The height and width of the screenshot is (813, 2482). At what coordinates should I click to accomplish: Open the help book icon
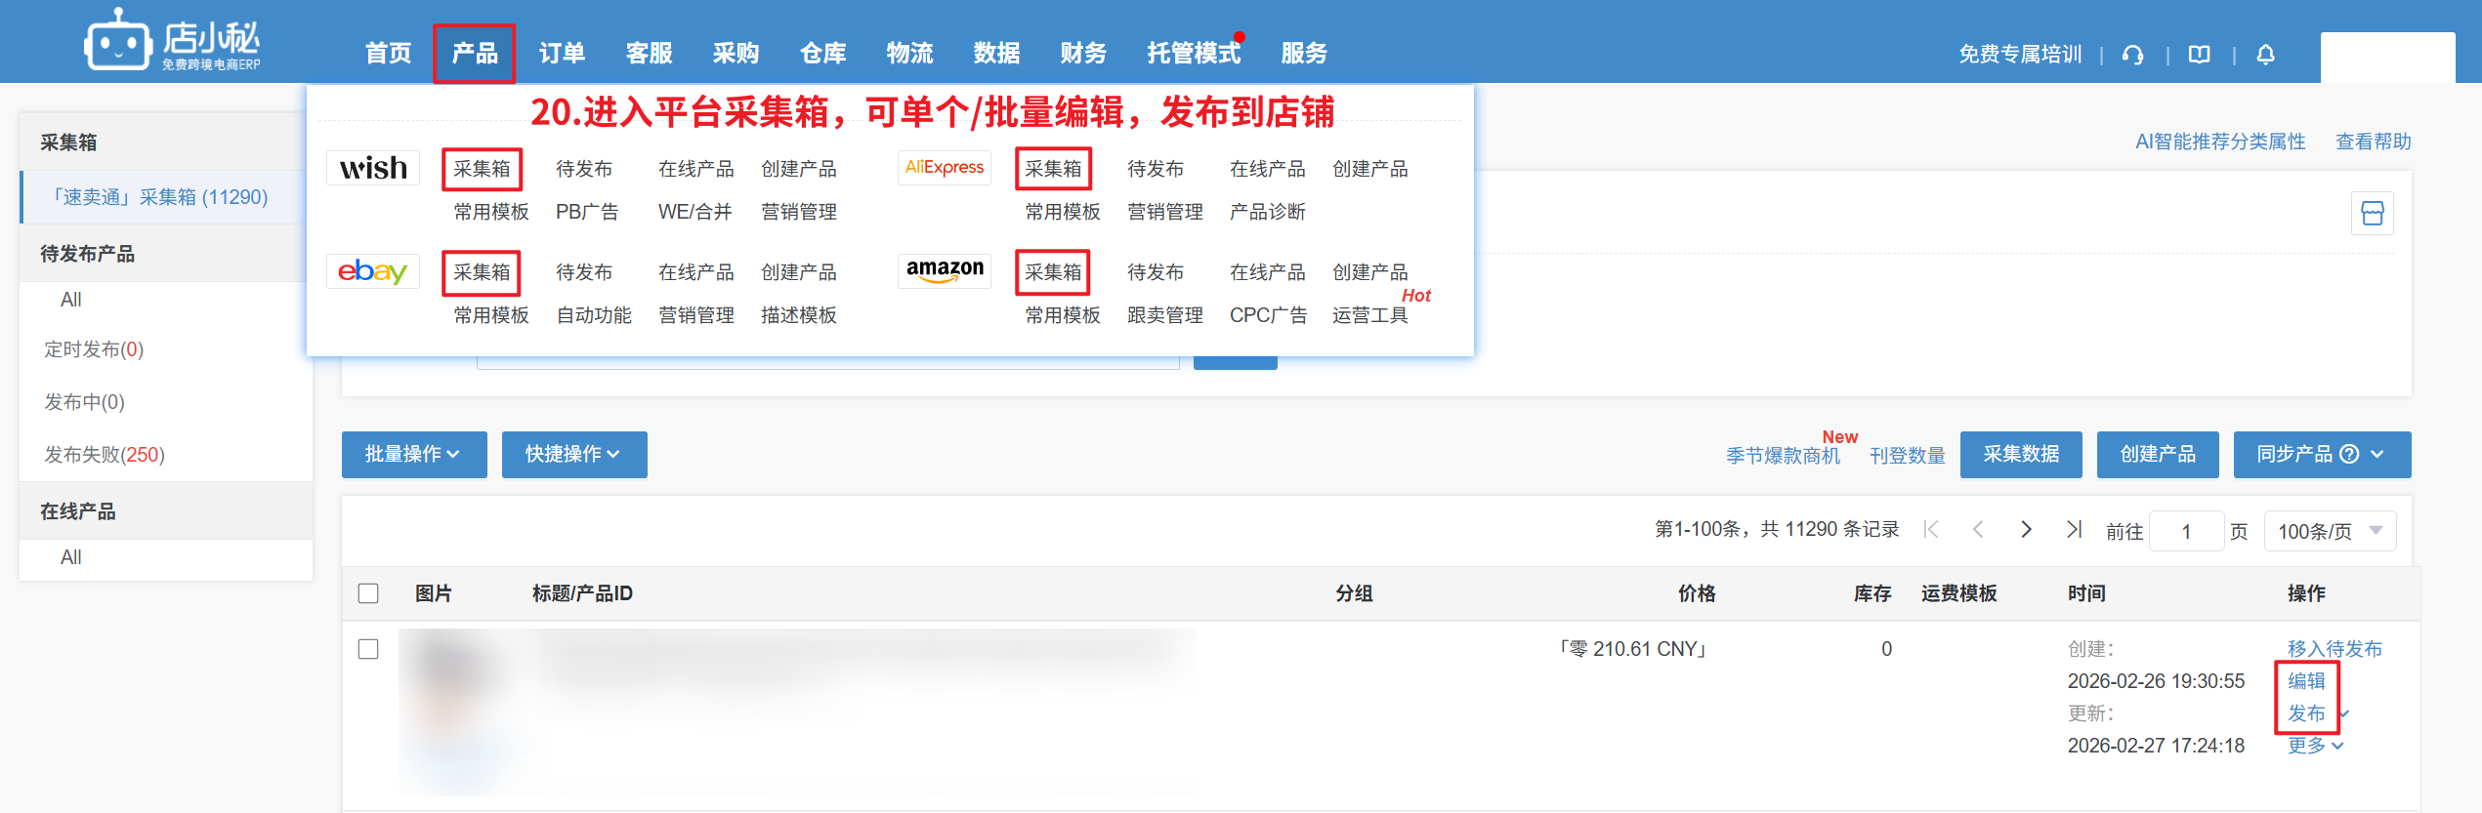pos(2200,55)
